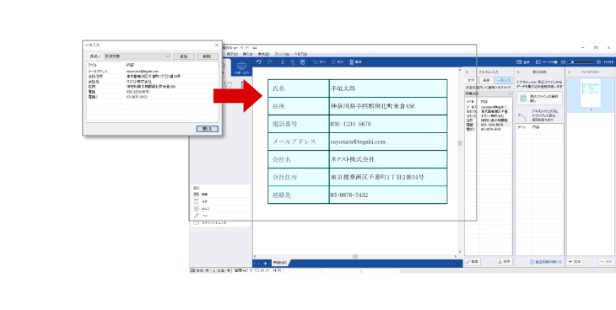Click 追加 button in the popup dialog
Screen dimensions: 616x310
(183, 56)
